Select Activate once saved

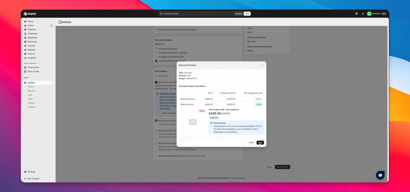pyautogui.click(x=156, y=49)
